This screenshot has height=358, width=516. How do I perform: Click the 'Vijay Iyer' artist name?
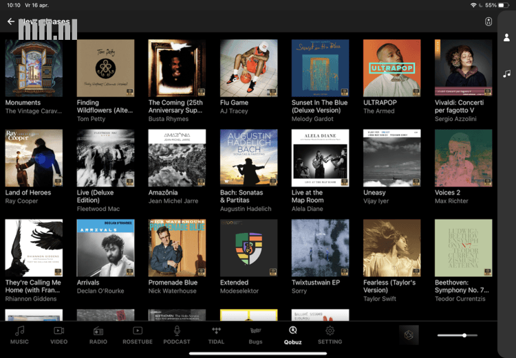tap(376, 201)
